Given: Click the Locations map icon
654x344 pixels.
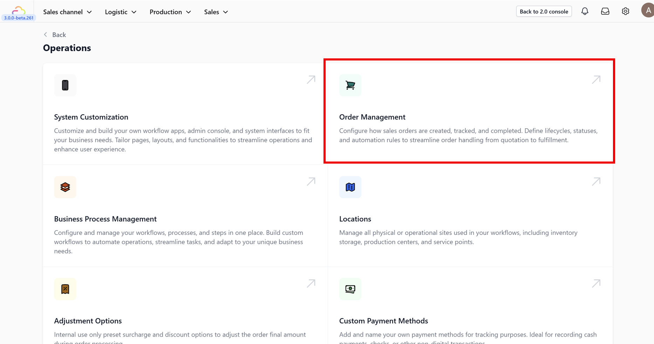Looking at the screenshot, I should (x=350, y=187).
